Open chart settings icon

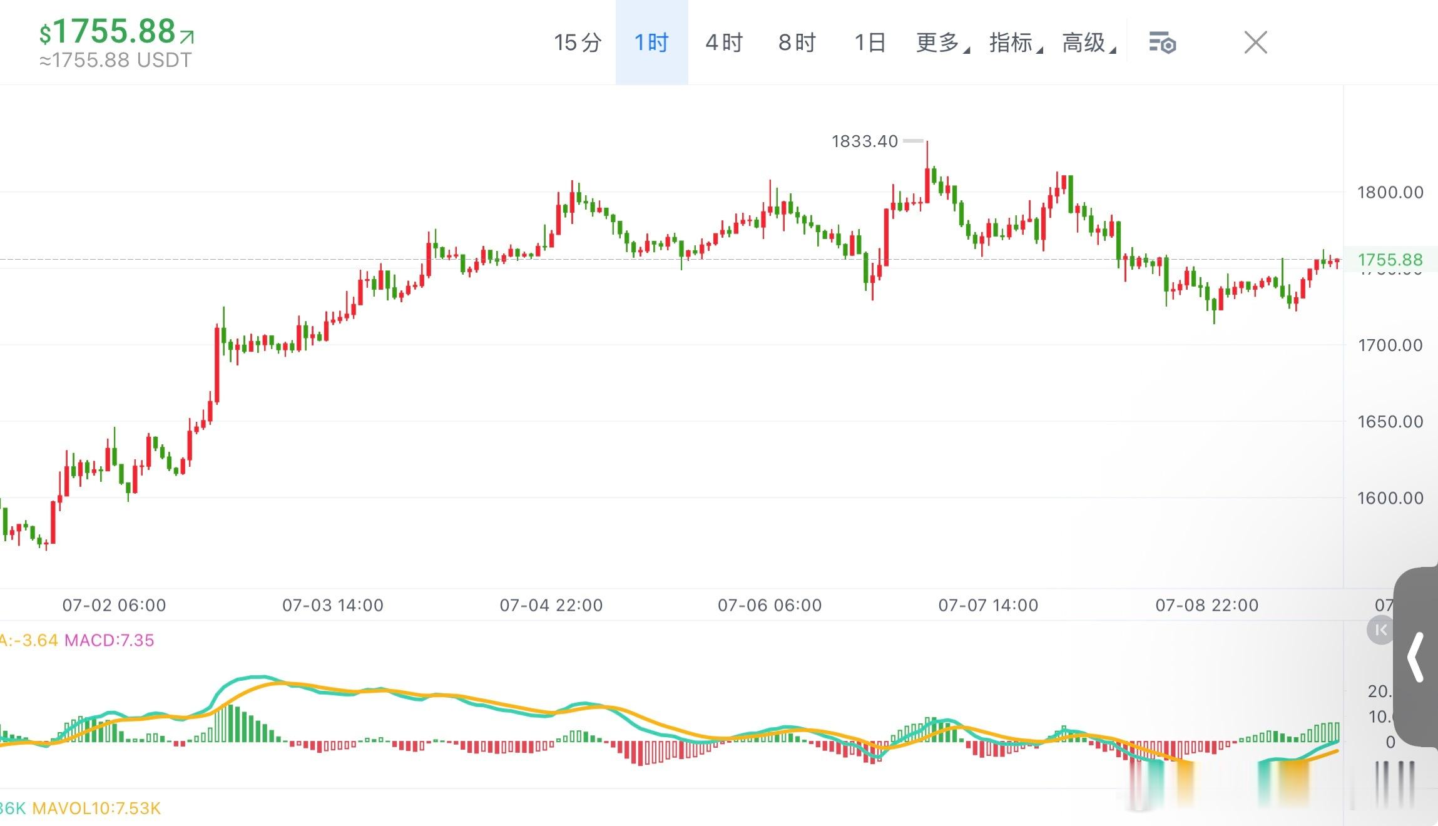click(1163, 43)
